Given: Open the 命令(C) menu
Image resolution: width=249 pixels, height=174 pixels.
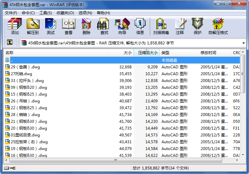Looking at the screenshot, I should [x=28, y=13].
